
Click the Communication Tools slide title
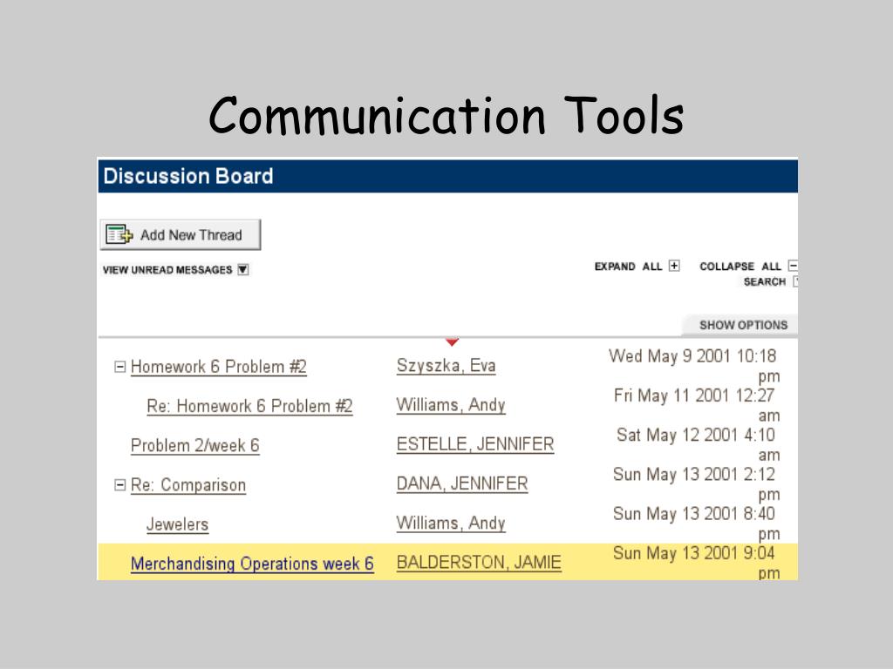pyautogui.click(x=446, y=116)
